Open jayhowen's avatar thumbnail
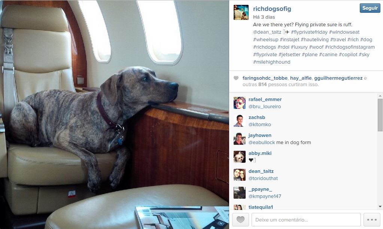Screen dimensions: 383x229 [239, 139]
